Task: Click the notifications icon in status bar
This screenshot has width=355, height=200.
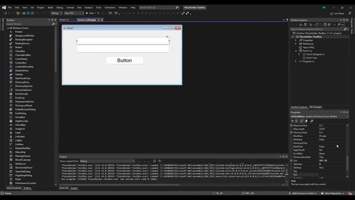Action: [350, 193]
